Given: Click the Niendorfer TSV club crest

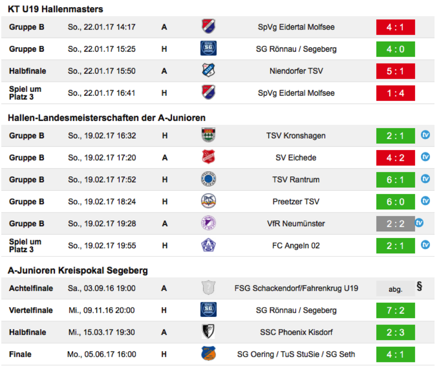Looking at the screenshot, I should 208,71.
